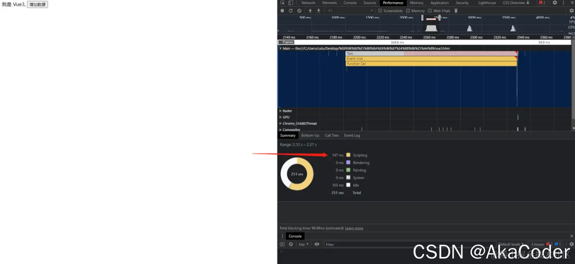Click the load profile upload icon
This screenshot has height=264, width=575.
(310, 10)
